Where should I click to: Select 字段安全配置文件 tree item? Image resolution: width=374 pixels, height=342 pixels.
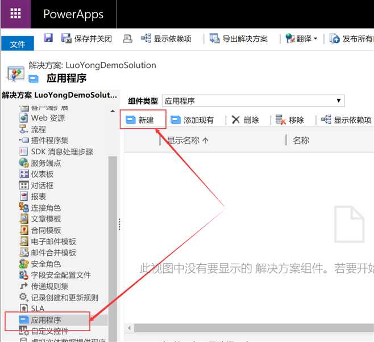tap(55, 275)
